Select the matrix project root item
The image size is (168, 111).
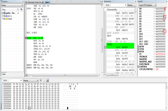(11, 13)
